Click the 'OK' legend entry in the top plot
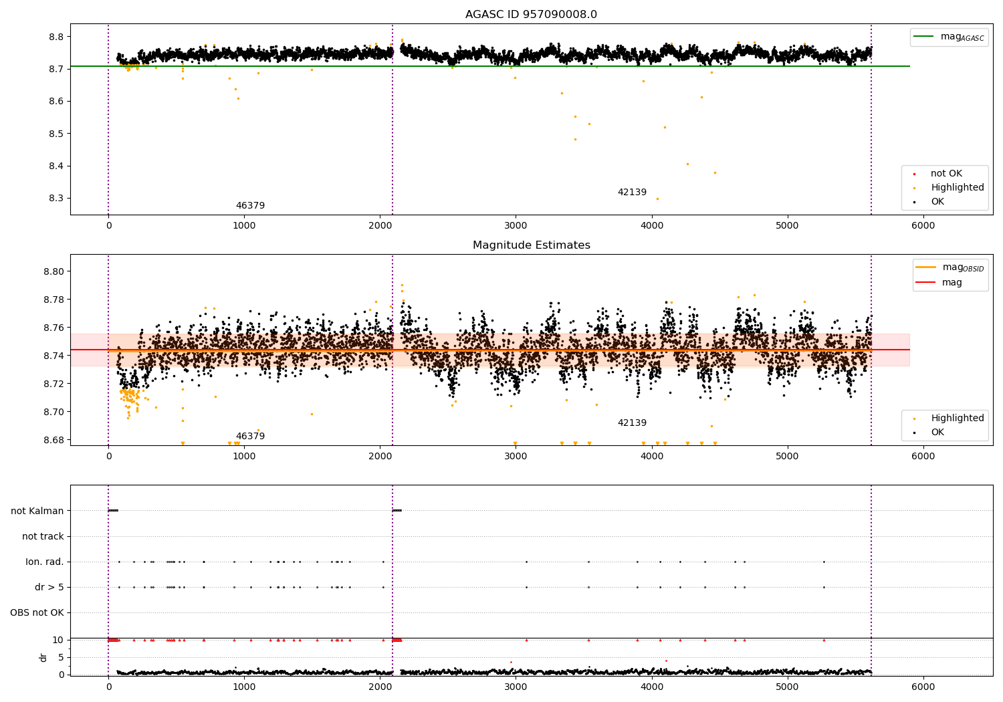 [929, 202]
